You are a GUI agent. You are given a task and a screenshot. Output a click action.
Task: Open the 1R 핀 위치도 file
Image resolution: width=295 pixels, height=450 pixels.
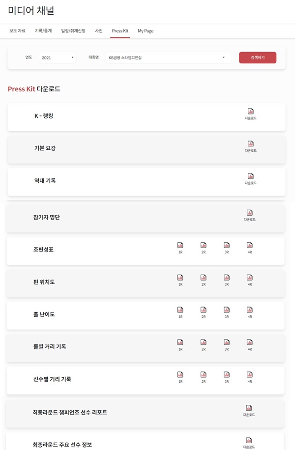click(180, 280)
